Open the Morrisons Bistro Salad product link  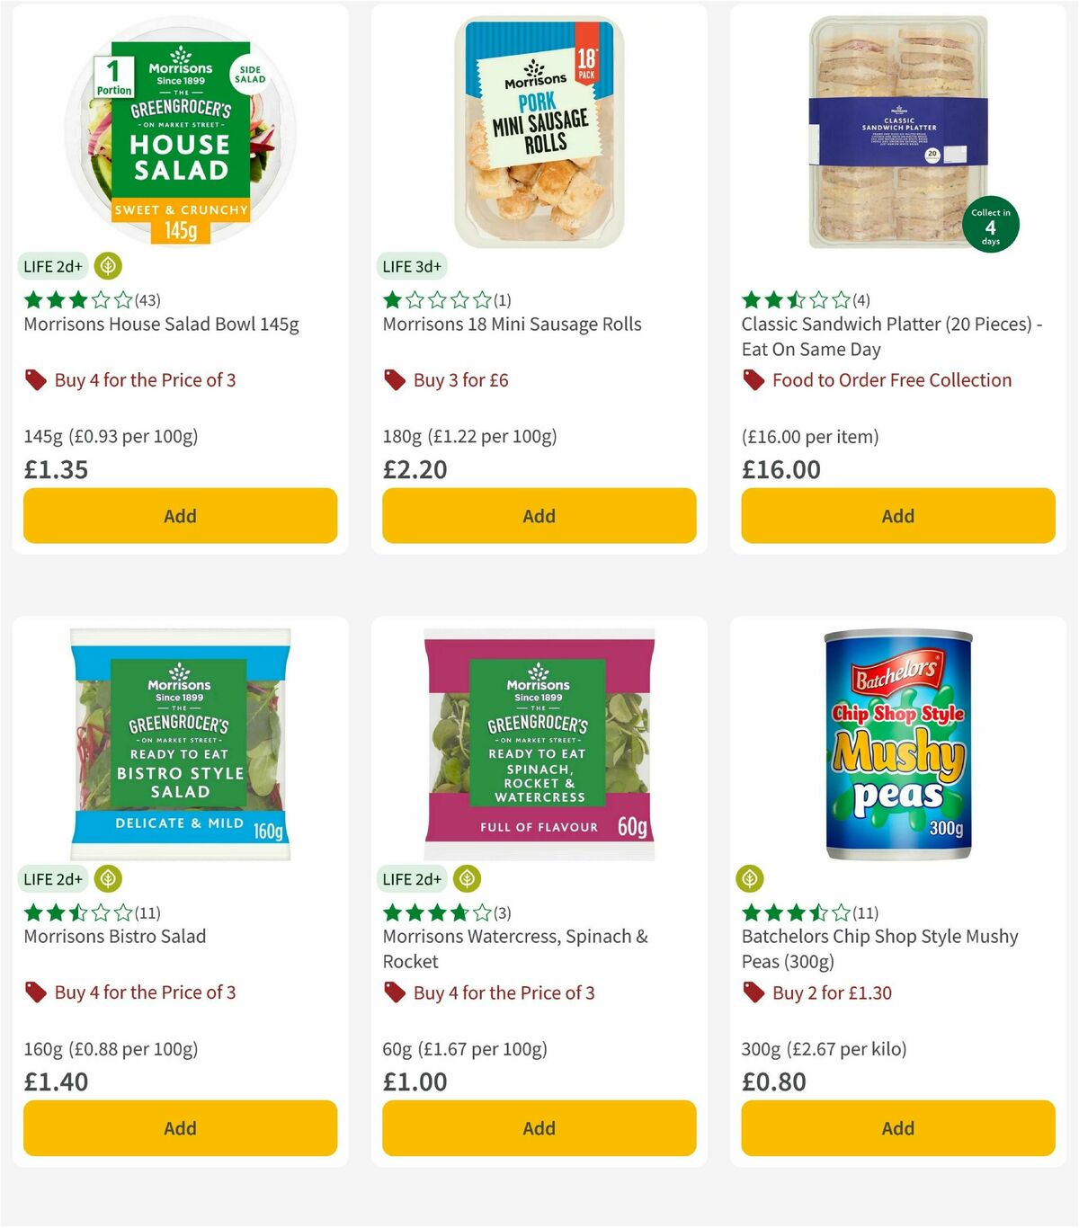pyautogui.click(x=113, y=936)
